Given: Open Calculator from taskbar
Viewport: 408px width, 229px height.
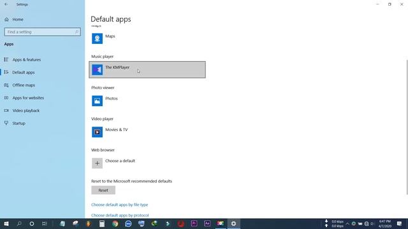Looking at the screenshot, I should 102,224.
